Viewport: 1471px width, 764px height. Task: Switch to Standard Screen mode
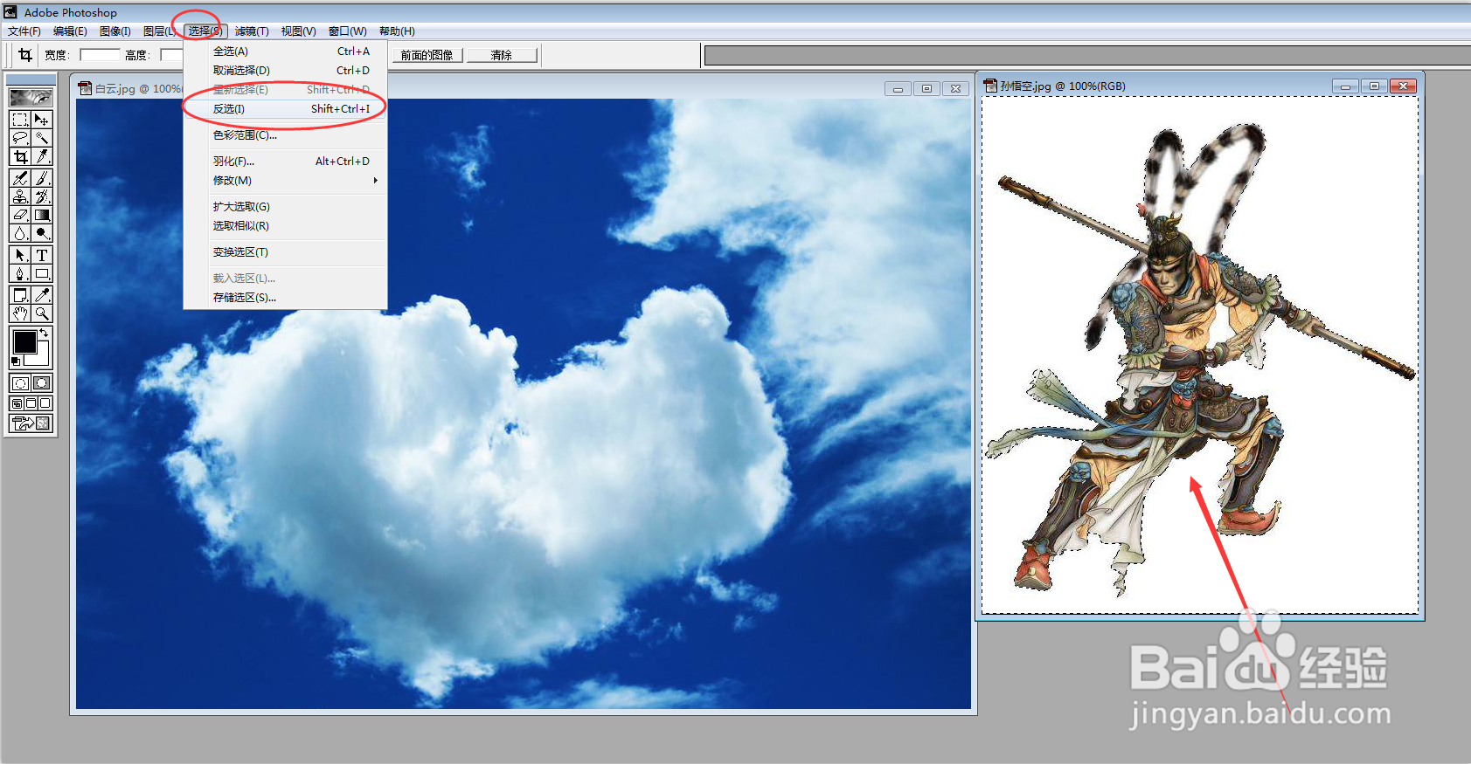[17, 403]
